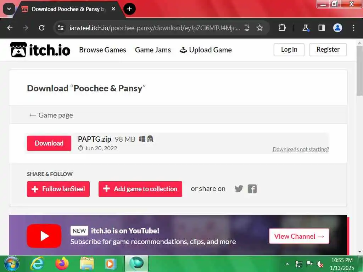Screen dimensions: 363x272
Task: Open Browse Games in site navigation
Action: tap(102, 50)
